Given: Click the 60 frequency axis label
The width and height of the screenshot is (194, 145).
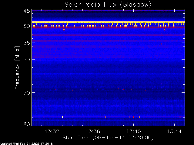Looking at the screenshot, I should pos(27,60).
